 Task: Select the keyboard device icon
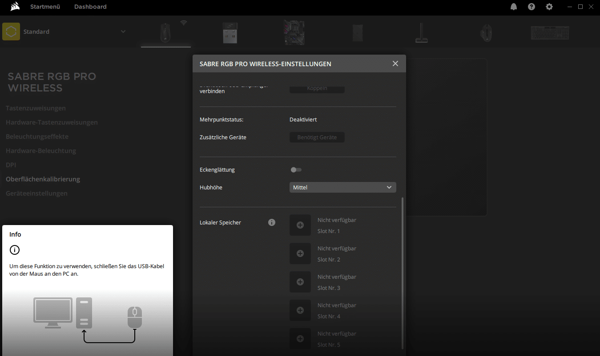[x=550, y=33]
